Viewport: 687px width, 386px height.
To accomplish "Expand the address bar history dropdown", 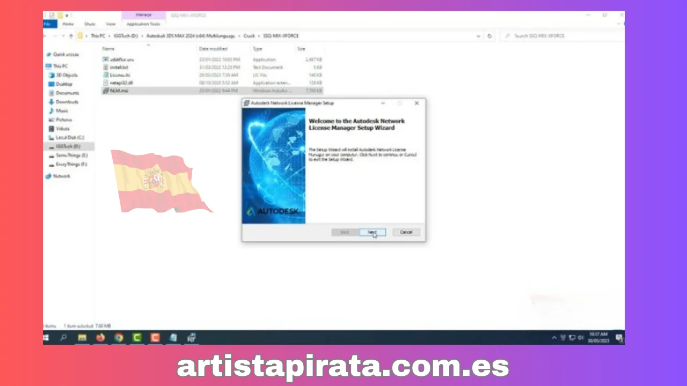I will pos(478,36).
